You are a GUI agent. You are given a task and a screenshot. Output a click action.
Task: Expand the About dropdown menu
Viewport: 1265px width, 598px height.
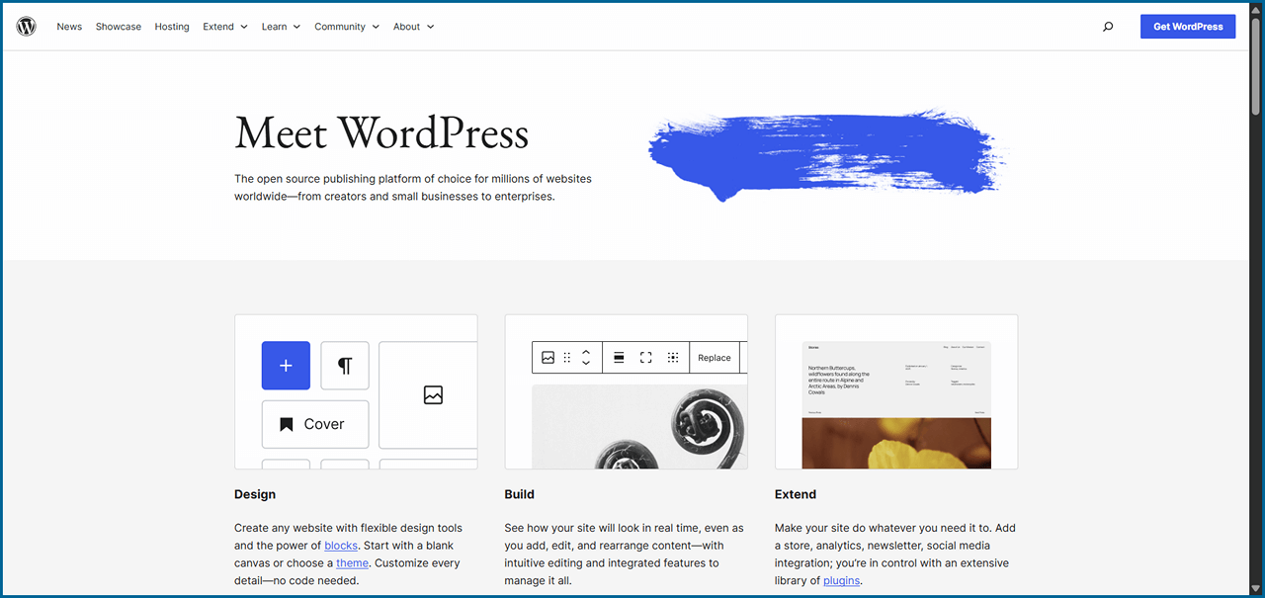(x=413, y=27)
